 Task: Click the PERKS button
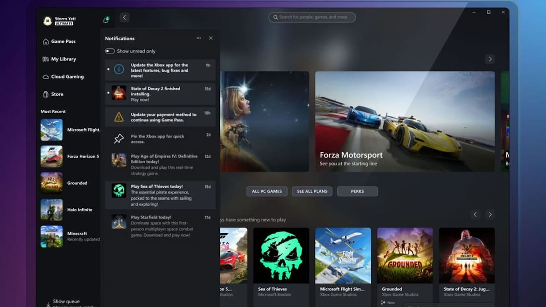point(357,191)
